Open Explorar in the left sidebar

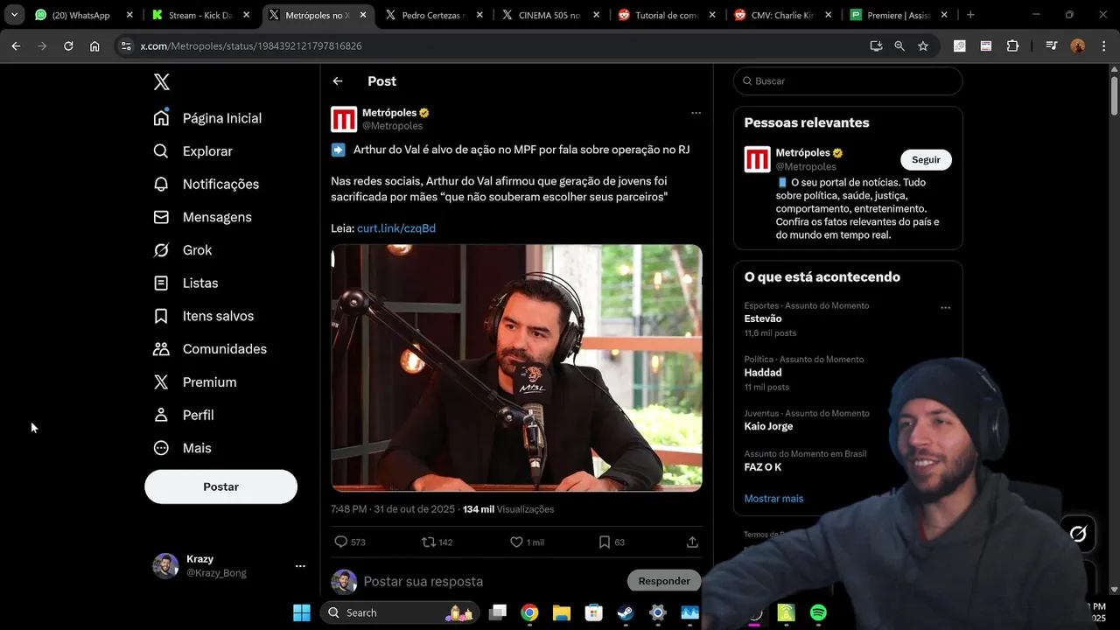tap(192, 151)
